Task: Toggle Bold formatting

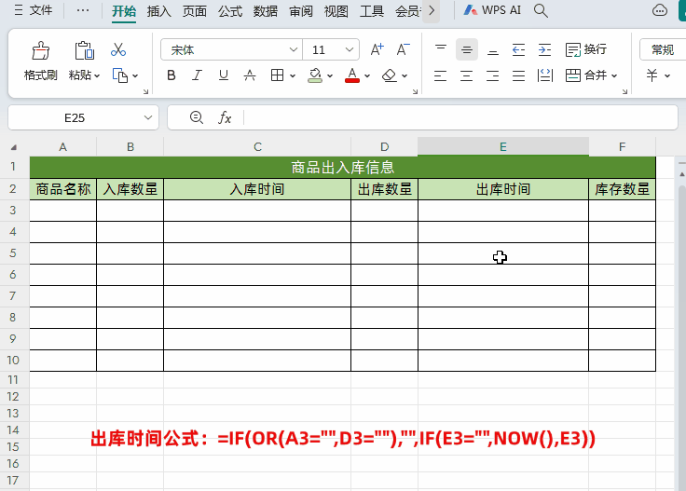Action: click(171, 75)
